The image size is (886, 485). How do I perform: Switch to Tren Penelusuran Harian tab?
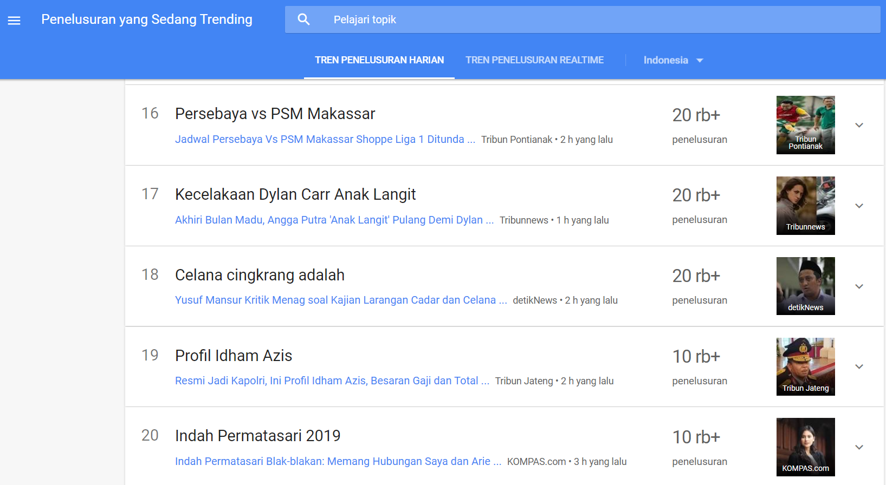click(379, 60)
